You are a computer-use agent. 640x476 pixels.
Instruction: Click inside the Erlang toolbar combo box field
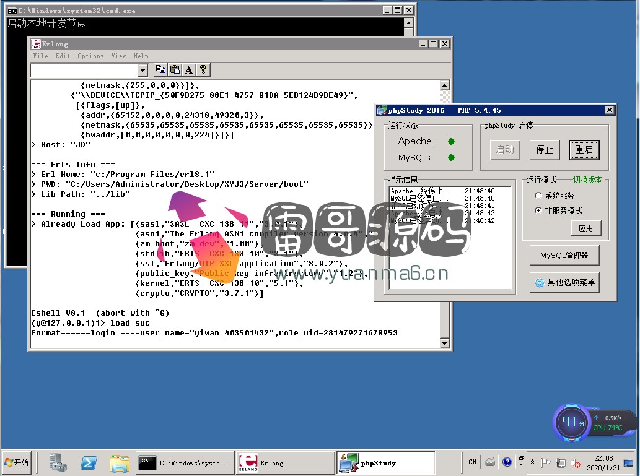pyautogui.click(x=84, y=71)
